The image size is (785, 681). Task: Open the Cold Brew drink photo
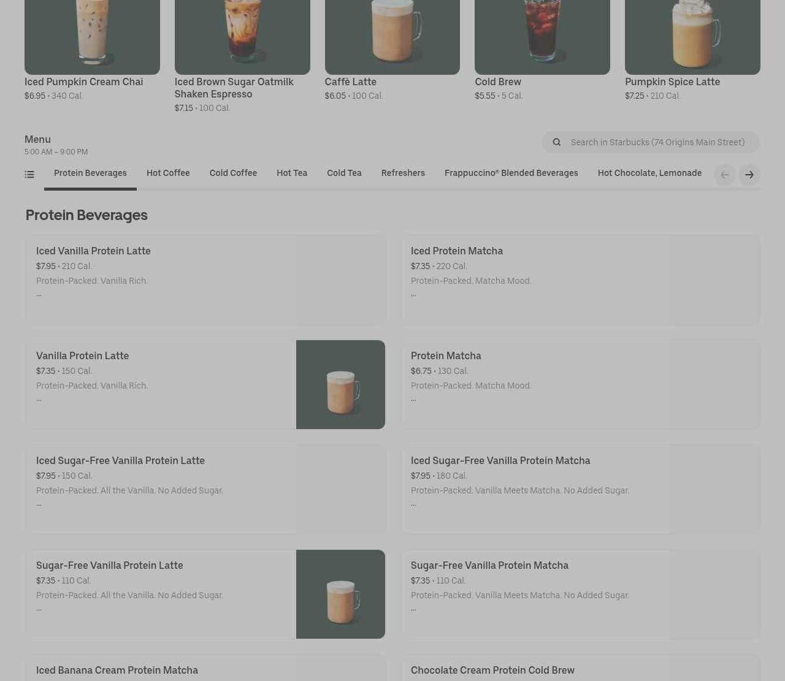542,37
